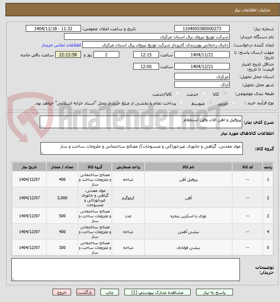280x302 pixels.
Task: Click the تعداد / مقدار column header
Action: (x=62, y=167)
